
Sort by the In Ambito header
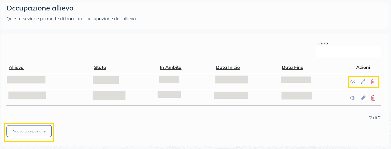(170, 68)
